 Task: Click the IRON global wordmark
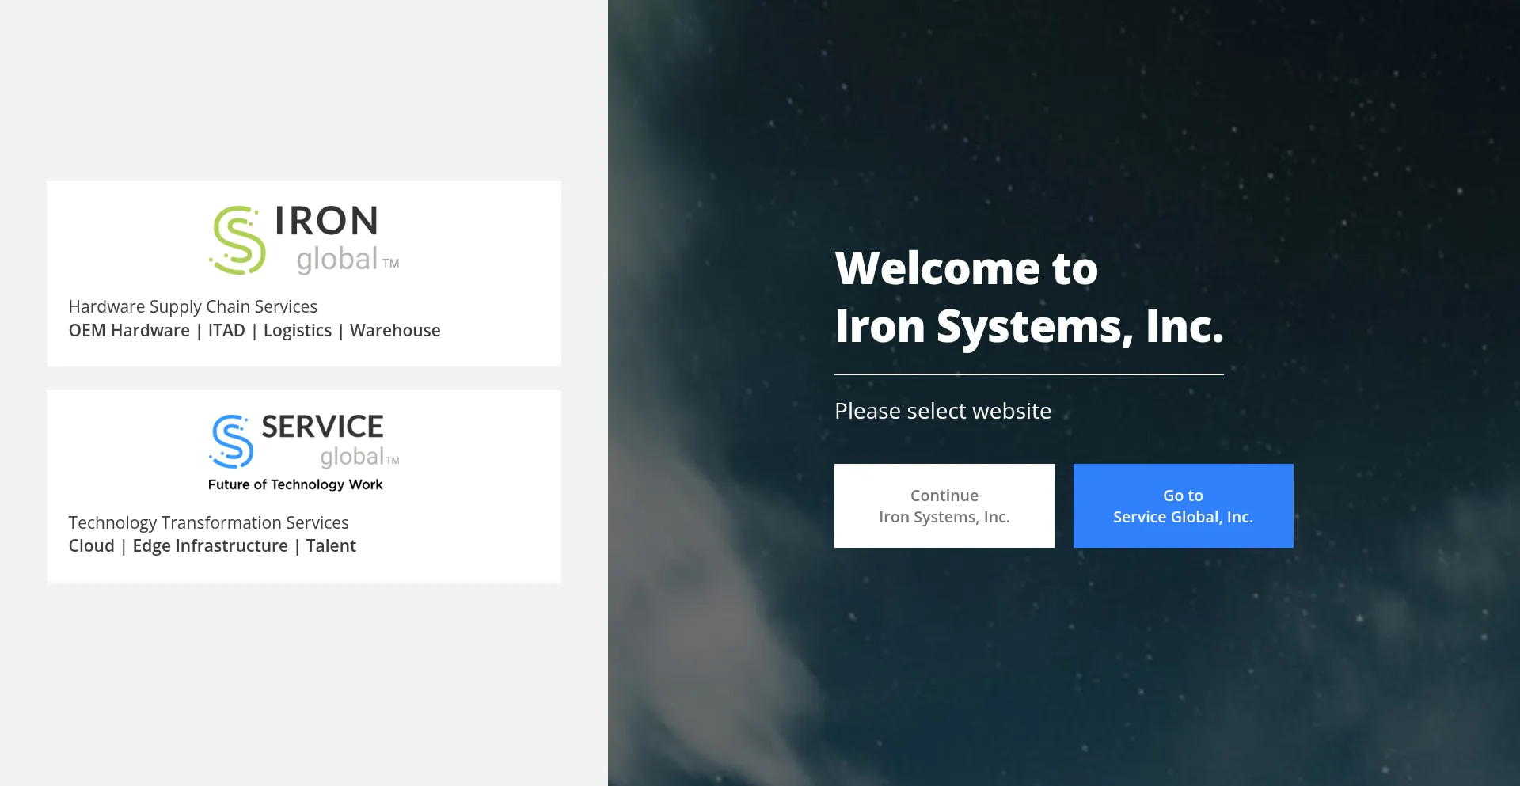[x=336, y=240]
